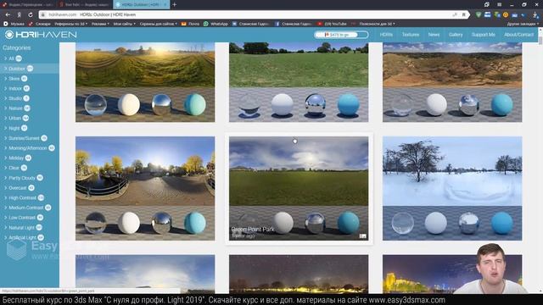Open the Другие закладки dropdown
543x305 pixels.
523,24
